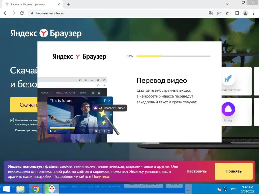
Task: Click the forward navigation arrow
Action: pyautogui.click(x=14, y=13)
